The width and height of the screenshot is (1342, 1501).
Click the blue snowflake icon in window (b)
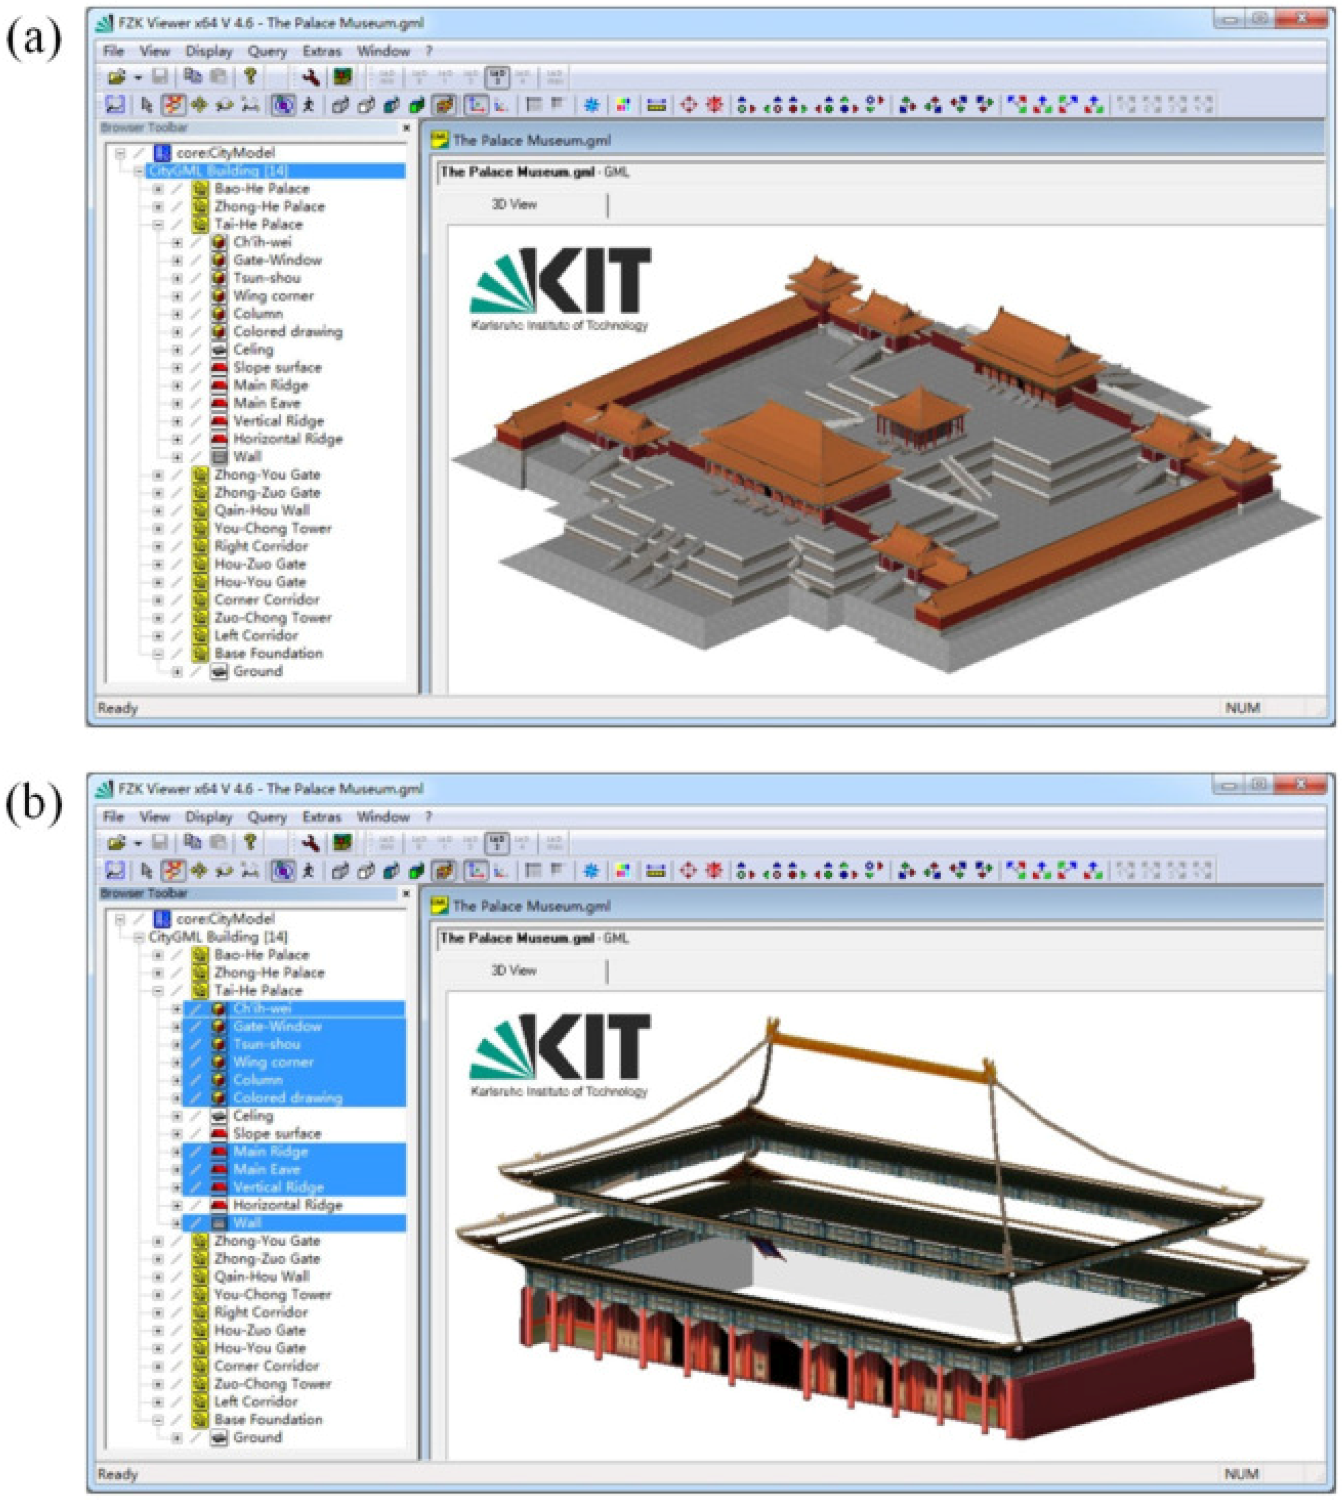[591, 871]
